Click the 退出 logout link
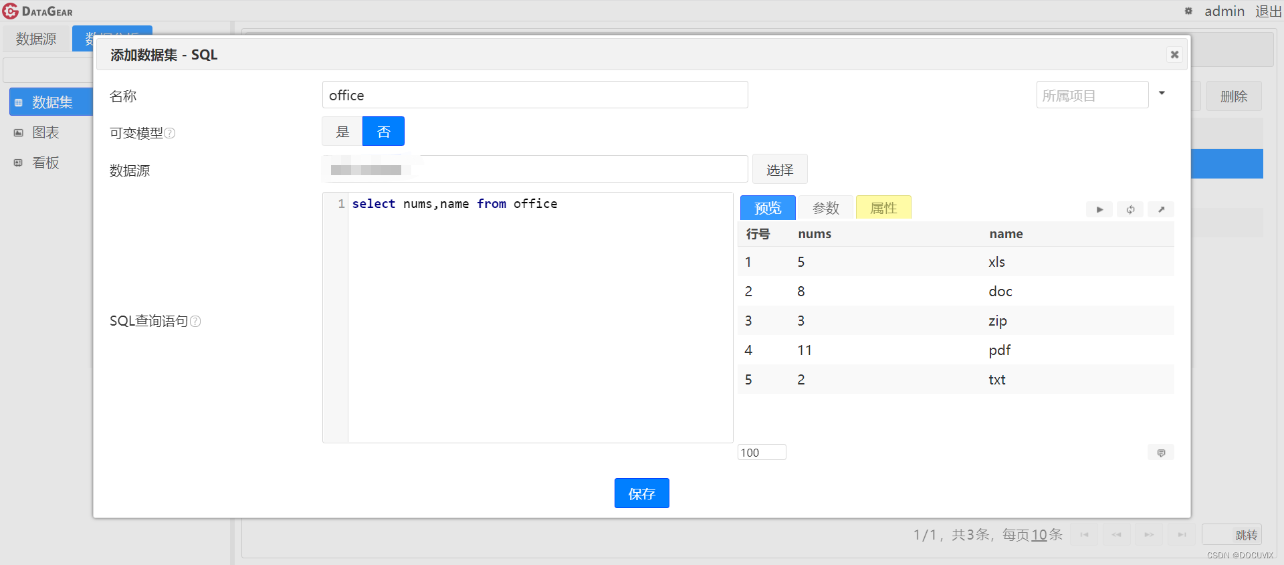The width and height of the screenshot is (1284, 565). click(x=1268, y=11)
